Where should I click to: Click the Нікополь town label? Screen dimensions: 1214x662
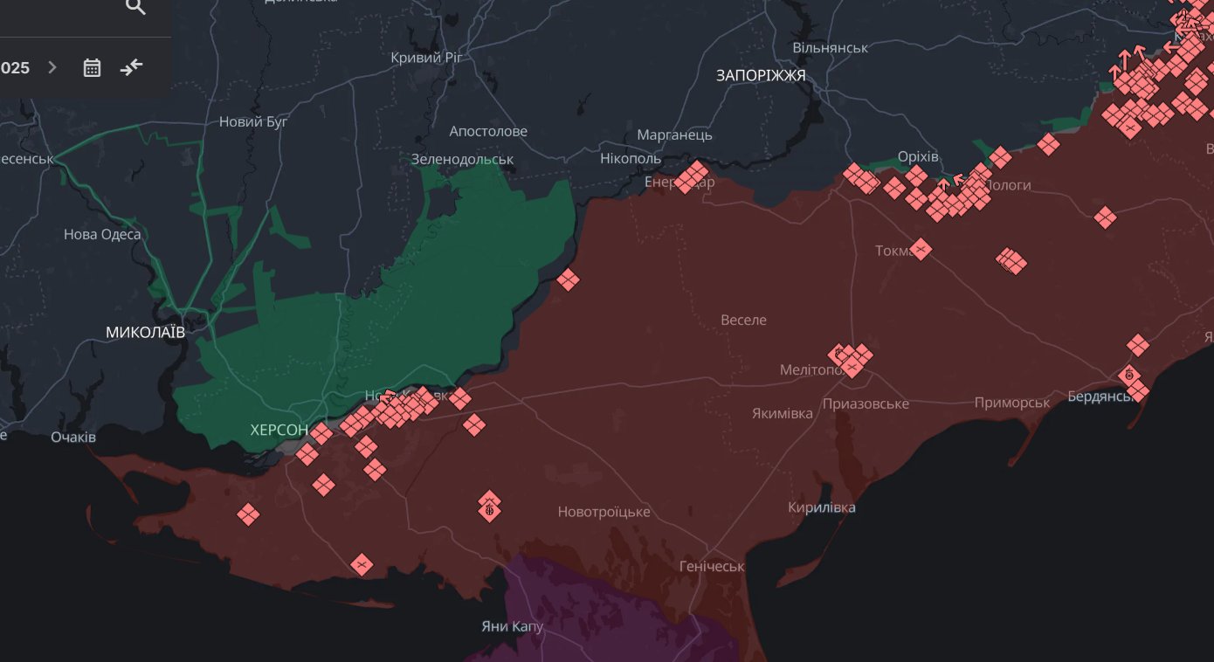(x=631, y=159)
